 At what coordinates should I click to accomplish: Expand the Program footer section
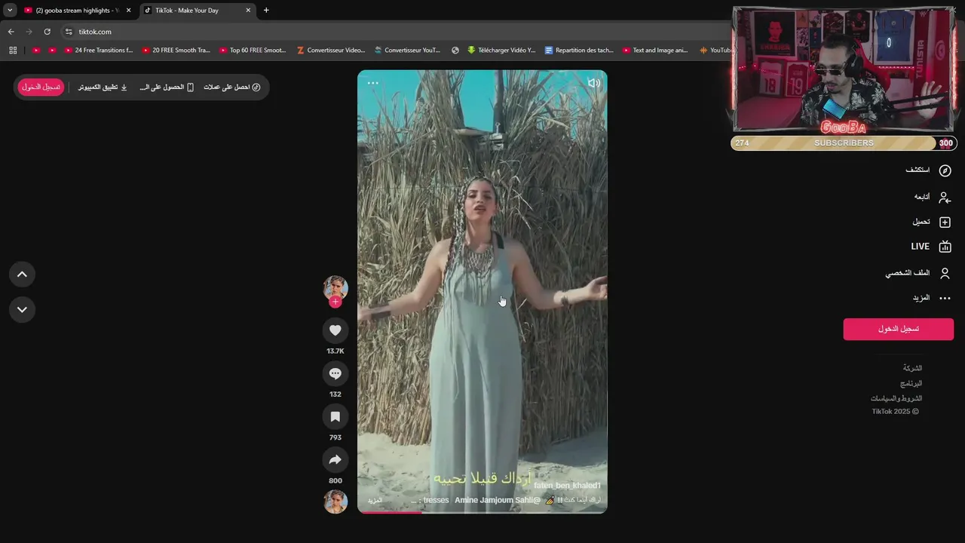pos(911,383)
